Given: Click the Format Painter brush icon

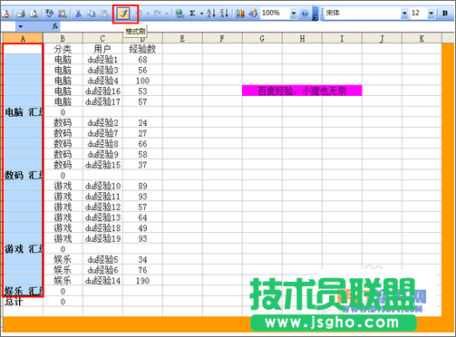Looking at the screenshot, I should pyautogui.click(x=123, y=14).
